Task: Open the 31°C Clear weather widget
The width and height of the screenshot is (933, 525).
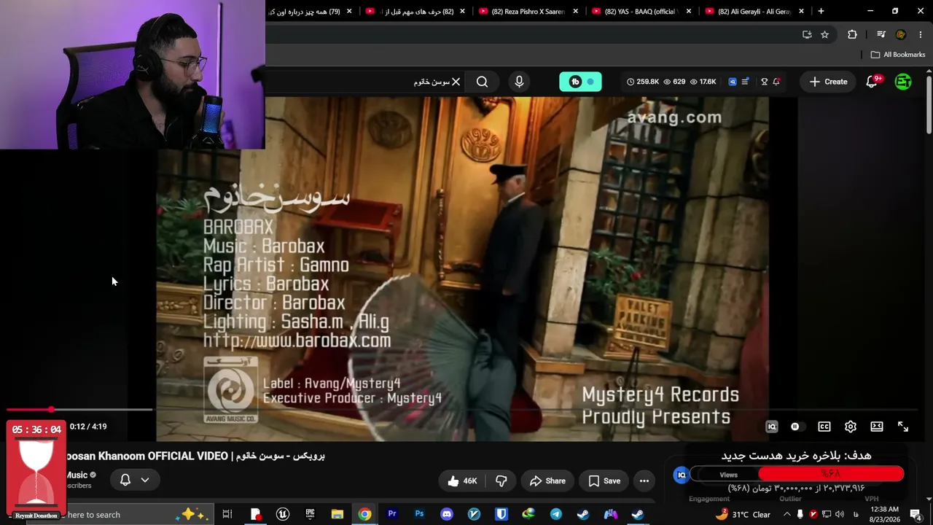Action: [x=743, y=514]
